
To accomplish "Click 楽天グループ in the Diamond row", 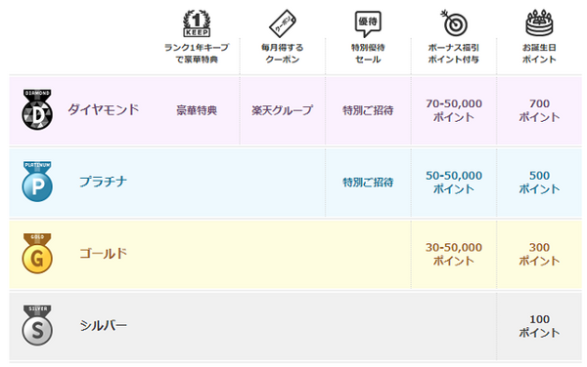I will [x=283, y=110].
